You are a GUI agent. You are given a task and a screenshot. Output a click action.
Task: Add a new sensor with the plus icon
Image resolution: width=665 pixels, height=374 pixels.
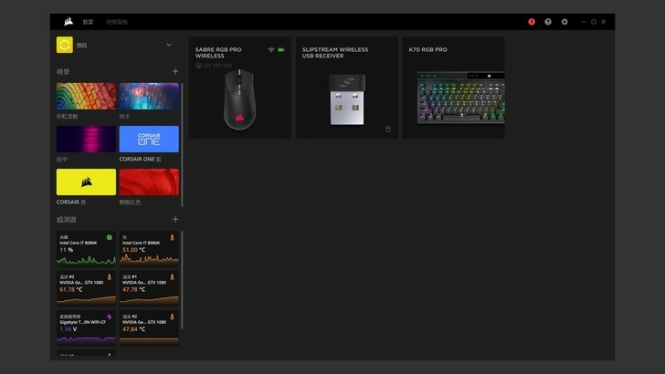(175, 220)
